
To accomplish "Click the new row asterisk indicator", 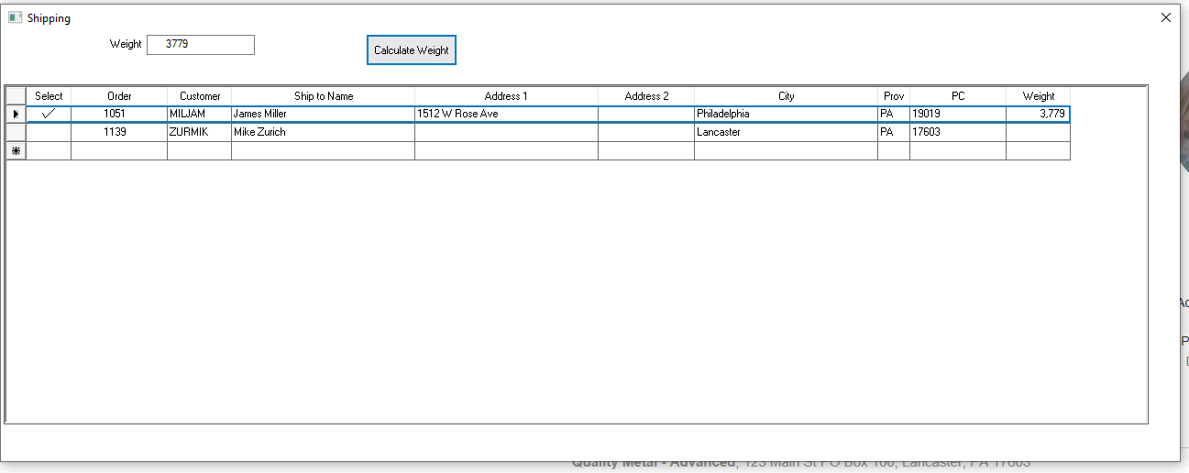I will 16,150.
